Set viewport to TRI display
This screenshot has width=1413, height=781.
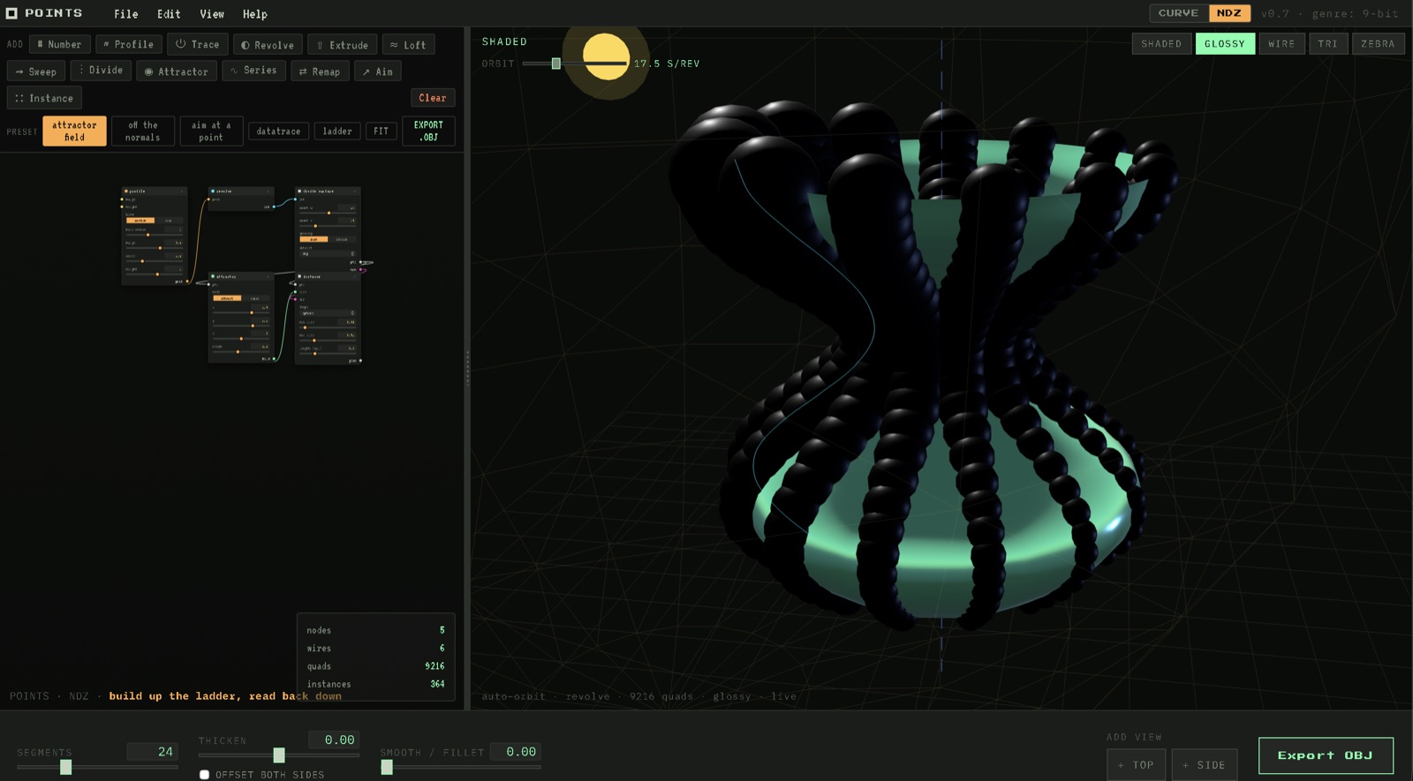click(1328, 43)
